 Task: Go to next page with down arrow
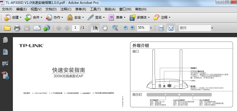pyautogui.click(x=67, y=28)
